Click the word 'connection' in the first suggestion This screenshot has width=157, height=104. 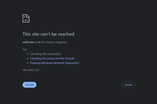click(x=54, y=54)
